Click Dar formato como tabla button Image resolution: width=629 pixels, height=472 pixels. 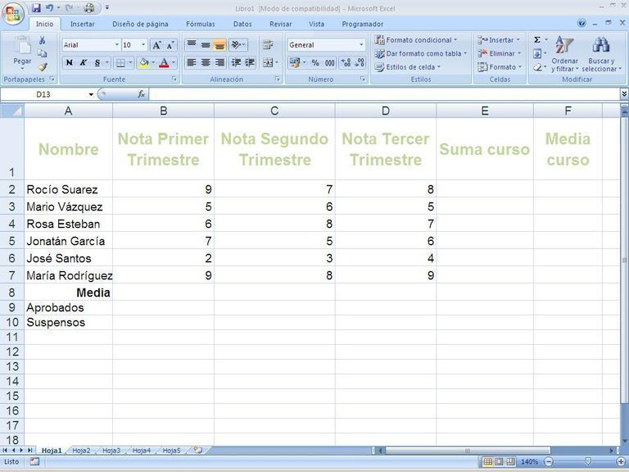pyautogui.click(x=419, y=53)
